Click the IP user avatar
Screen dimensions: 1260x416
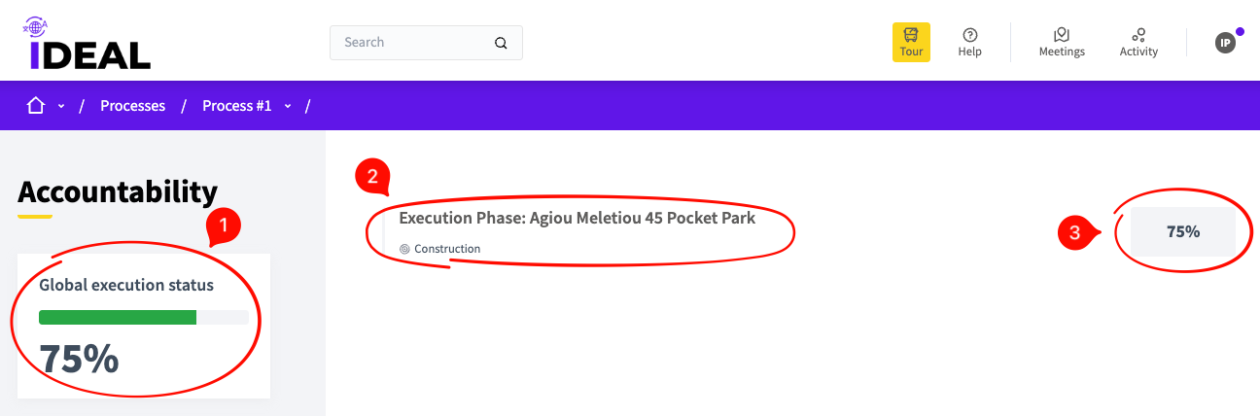click(1225, 43)
